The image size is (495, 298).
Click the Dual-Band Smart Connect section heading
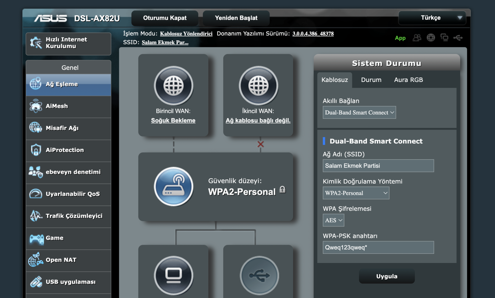[x=376, y=141]
